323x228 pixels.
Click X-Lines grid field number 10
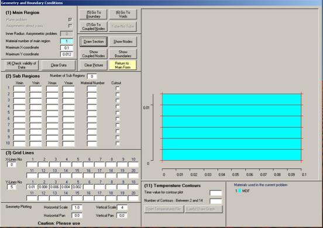pos(133,164)
